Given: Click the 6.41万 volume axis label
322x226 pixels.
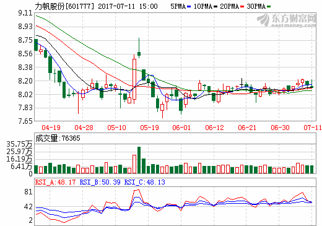Looking at the screenshot, I should (22, 167).
